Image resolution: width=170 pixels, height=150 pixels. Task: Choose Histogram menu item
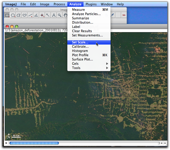(89, 51)
